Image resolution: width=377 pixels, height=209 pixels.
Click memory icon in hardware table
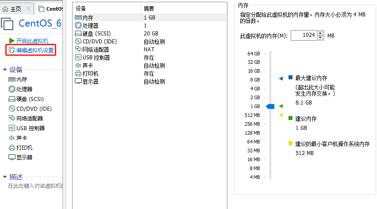coord(78,17)
